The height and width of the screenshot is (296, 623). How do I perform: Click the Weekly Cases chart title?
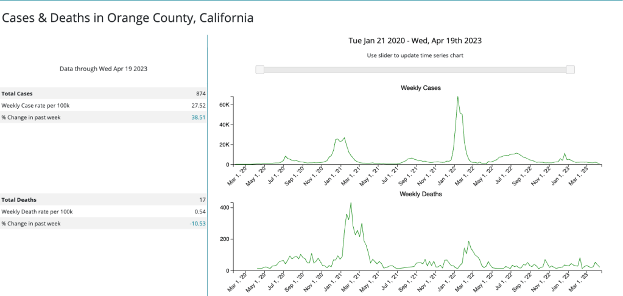click(420, 88)
